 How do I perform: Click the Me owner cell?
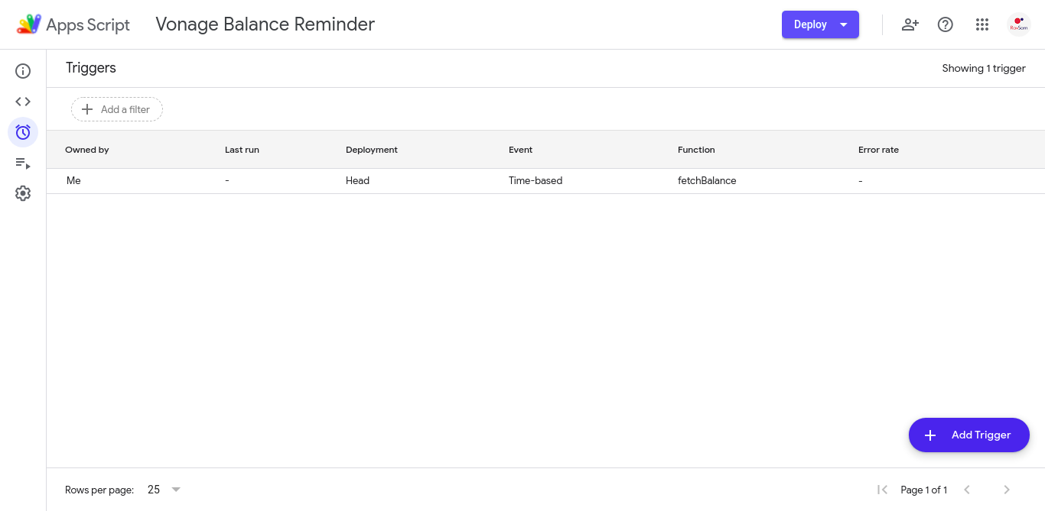coord(73,181)
